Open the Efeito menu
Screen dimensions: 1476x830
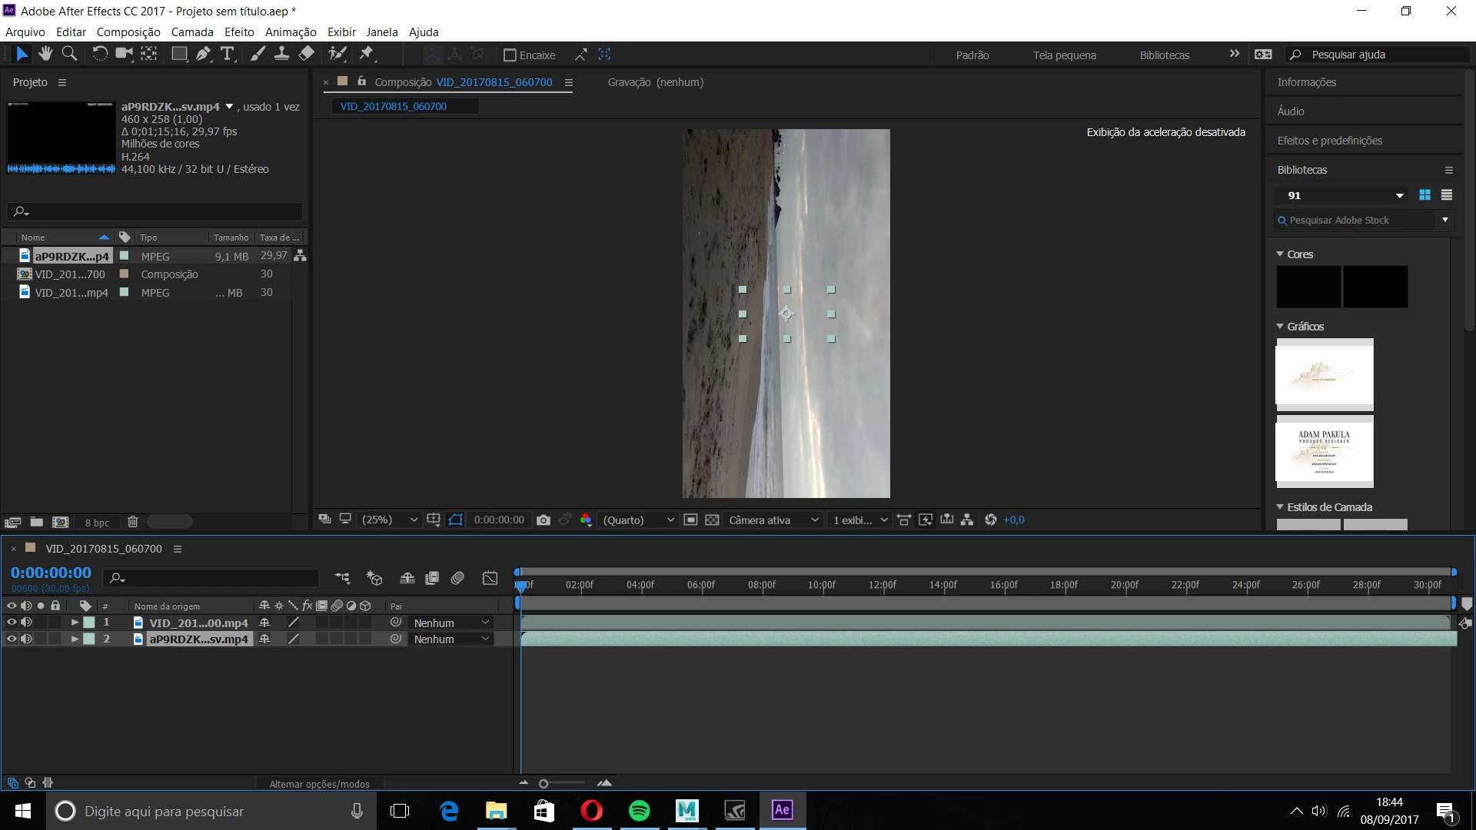[239, 32]
